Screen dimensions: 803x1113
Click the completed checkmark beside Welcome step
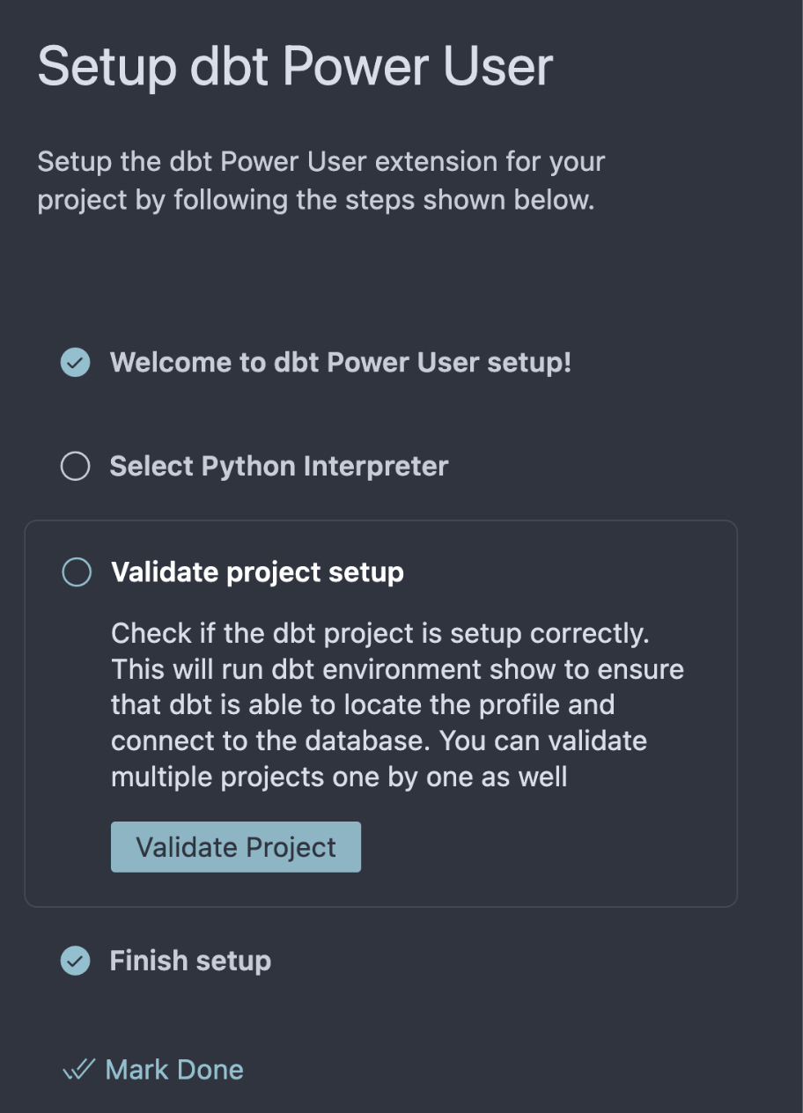(x=75, y=362)
